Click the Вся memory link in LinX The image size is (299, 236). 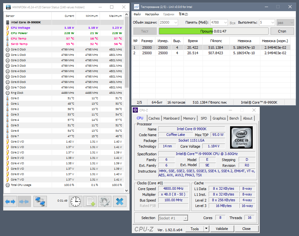(232, 23)
